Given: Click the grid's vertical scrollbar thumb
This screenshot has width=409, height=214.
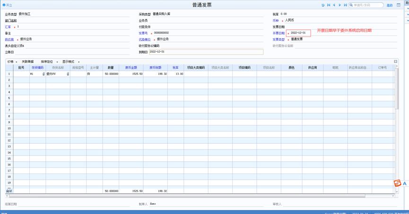Looking at the screenshot, I should coord(397,89).
